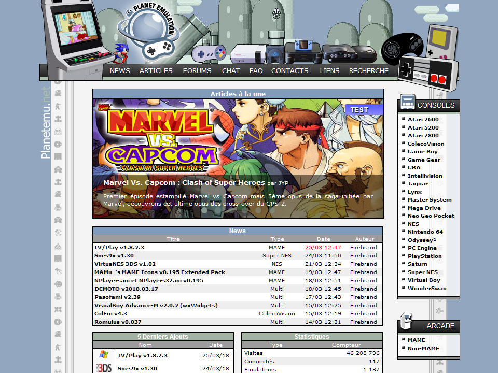Screen dimensions: 498x373
Task: Click the TEST badge on featured article
Action: [x=364, y=110]
